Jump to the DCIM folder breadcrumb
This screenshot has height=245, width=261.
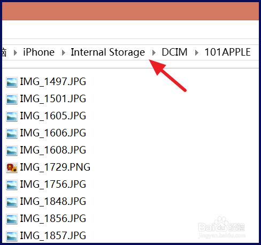174,52
